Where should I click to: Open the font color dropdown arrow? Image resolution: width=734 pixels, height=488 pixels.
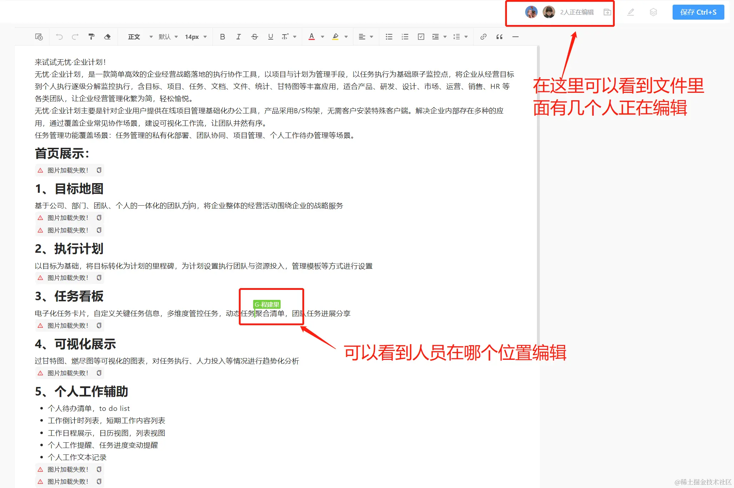[323, 37]
